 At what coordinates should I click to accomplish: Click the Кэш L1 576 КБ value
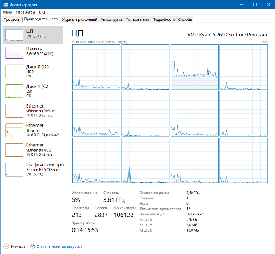[x=192, y=219]
